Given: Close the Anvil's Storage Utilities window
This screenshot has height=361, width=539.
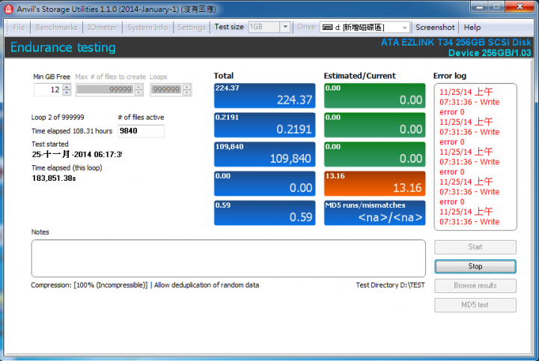Looking at the screenshot, I should click(x=520, y=7).
